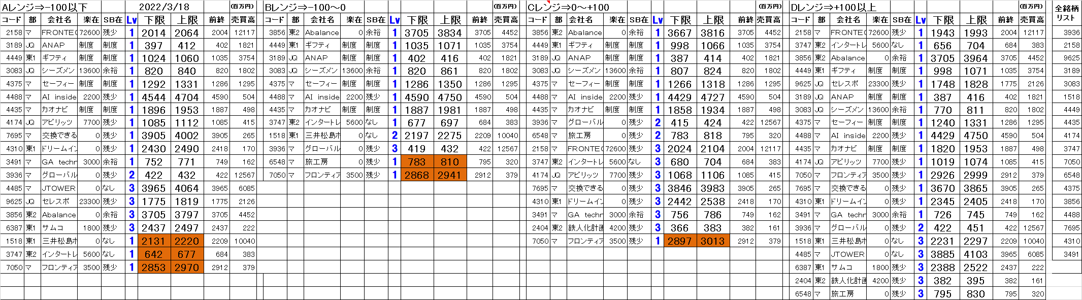The image size is (1082, 300).
Task: Click the lower limit cell 4544
Action: point(153,97)
